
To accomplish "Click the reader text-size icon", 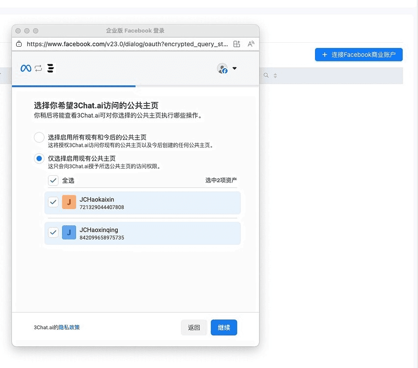I will coord(251,44).
